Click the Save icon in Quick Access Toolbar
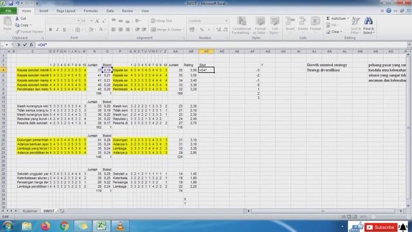Viewport: 412px width, 232px height. (x=11, y=3)
